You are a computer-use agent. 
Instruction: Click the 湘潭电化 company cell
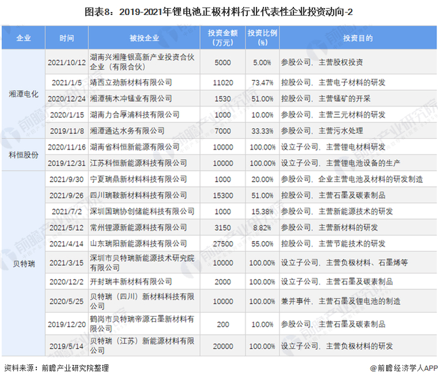tap(24, 94)
